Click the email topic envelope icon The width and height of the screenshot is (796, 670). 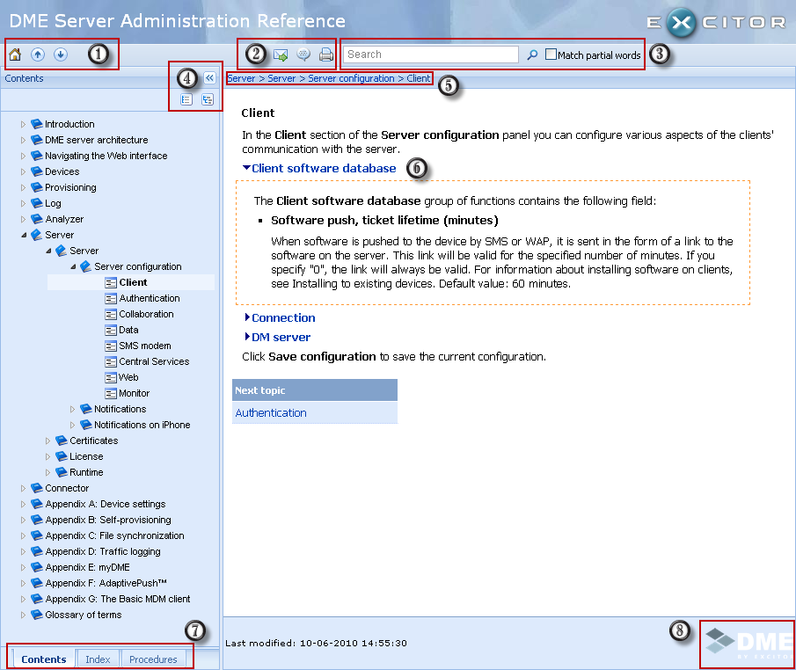click(x=281, y=55)
